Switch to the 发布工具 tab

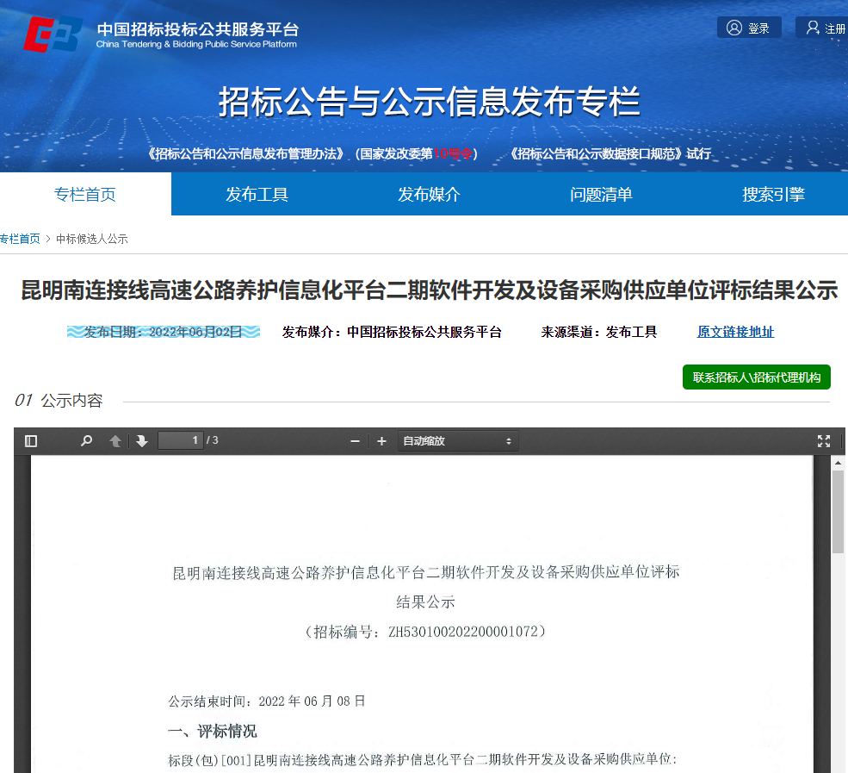click(256, 196)
